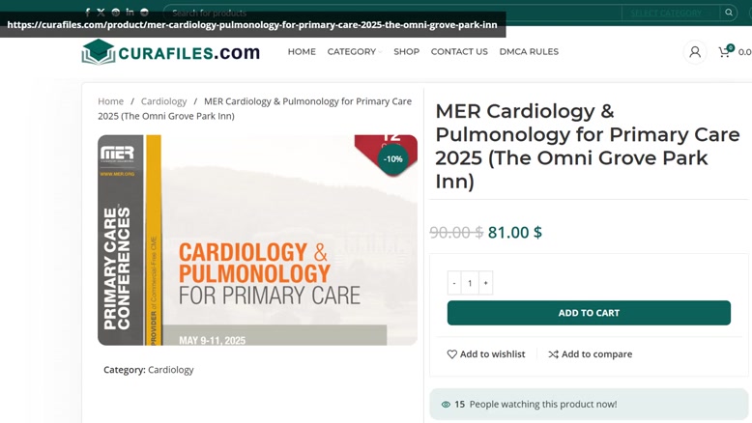Open the Contact Us menu item

(459, 52)
